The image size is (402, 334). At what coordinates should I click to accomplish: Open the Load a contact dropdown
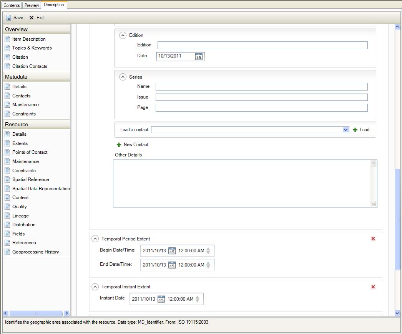pos(345,130)
